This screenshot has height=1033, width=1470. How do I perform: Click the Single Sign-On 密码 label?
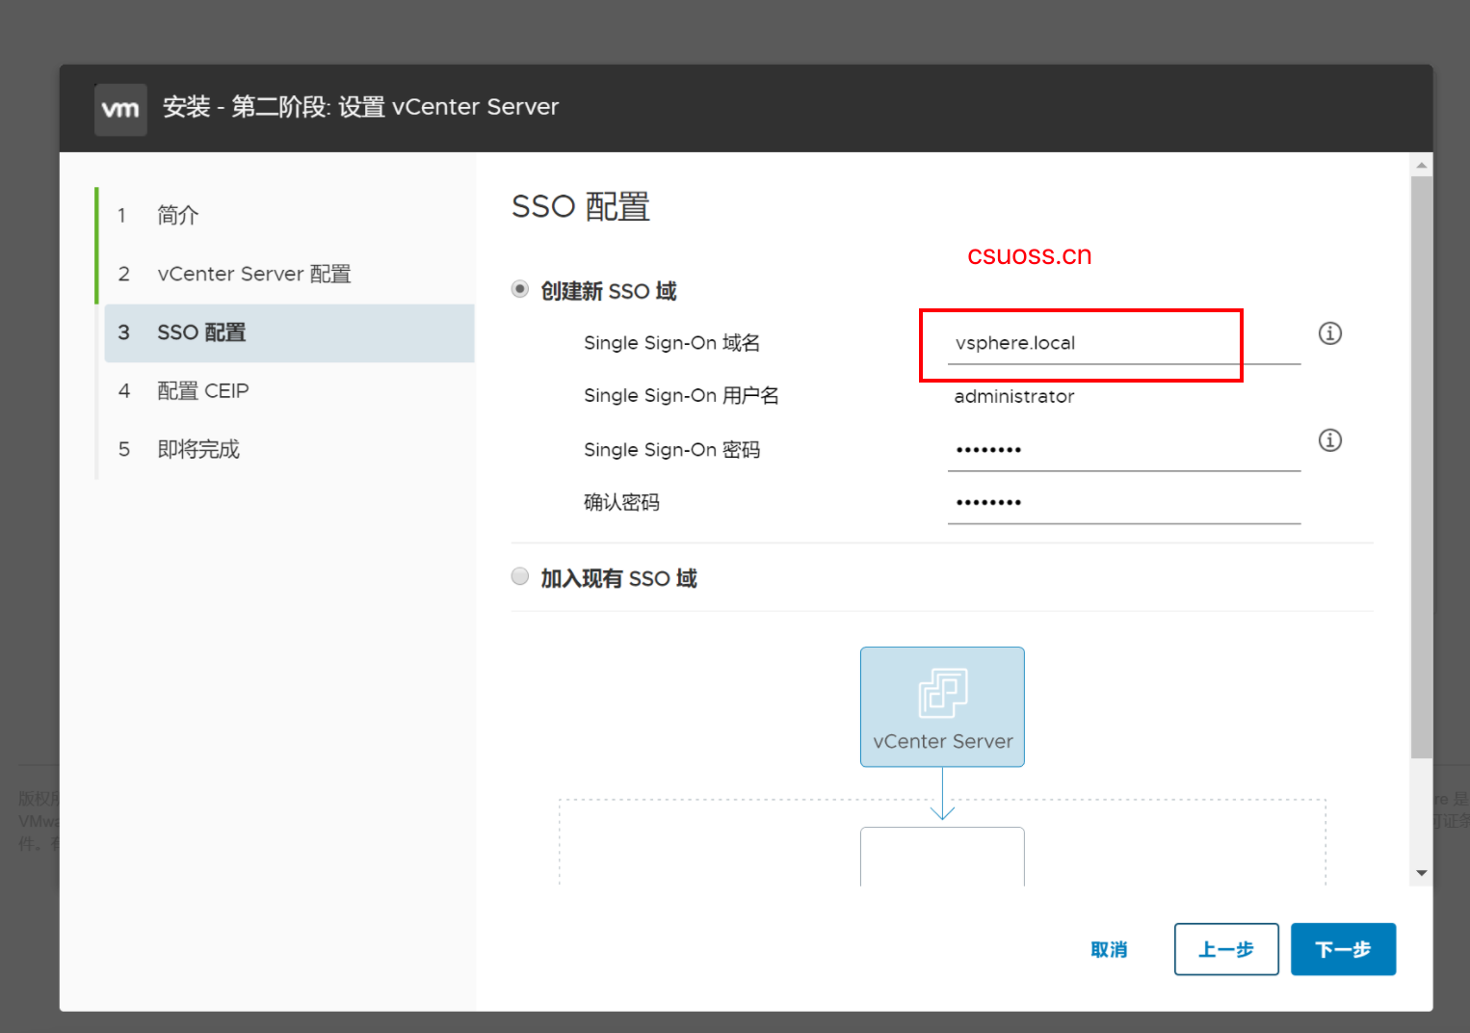point(672,450)
